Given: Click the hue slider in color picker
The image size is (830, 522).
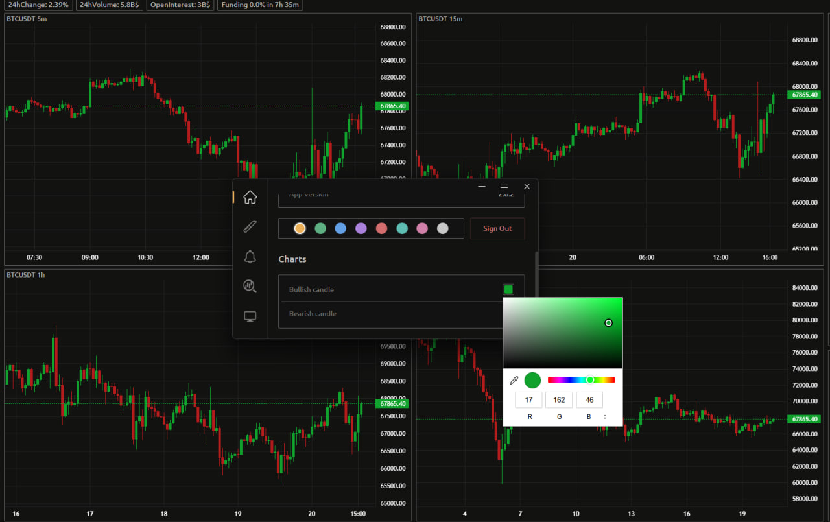Looking at the screenshot, I should coord(581,380).
